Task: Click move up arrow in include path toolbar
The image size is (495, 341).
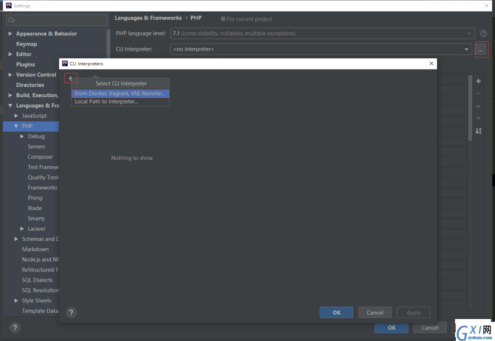Action: (479, 106)
